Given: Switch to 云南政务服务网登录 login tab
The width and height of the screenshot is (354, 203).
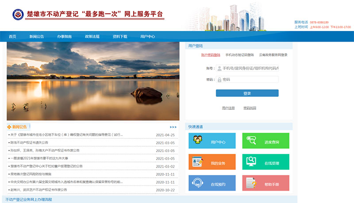Looking at the screenshot, I should pos(273,55).
